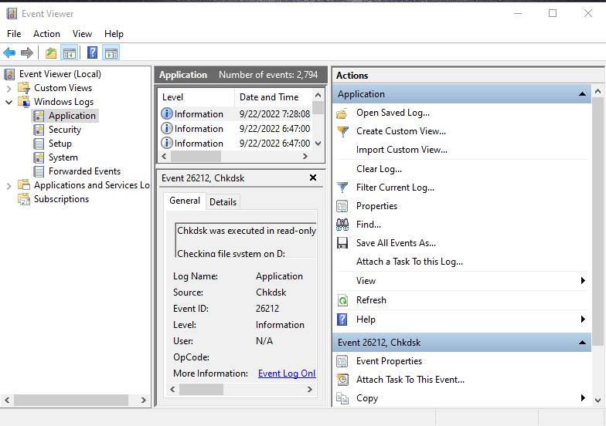Click the Create Custom View funnel icon
The width and height of the screenshot is (606, 426).
click(342, 131)
